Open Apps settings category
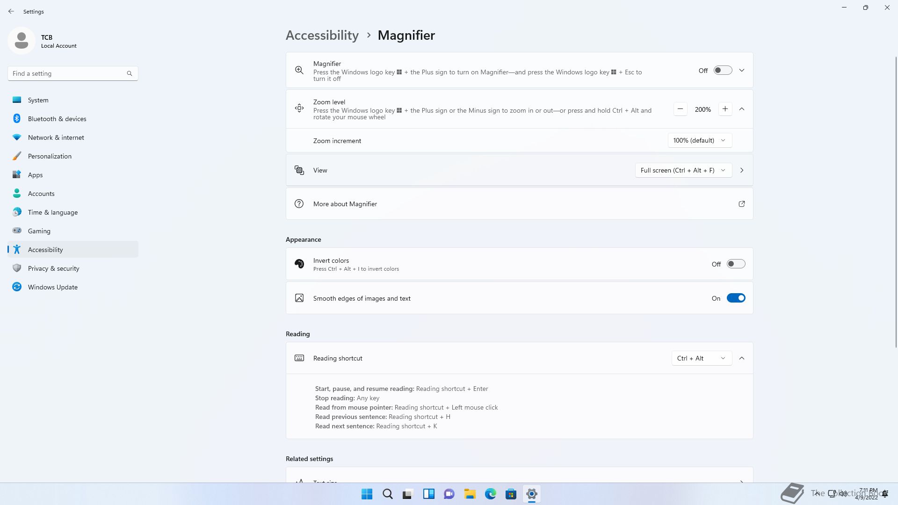Viewport: 898px width, 505px height. (73, 175)
